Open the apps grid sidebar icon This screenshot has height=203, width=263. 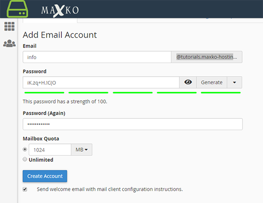9,27
